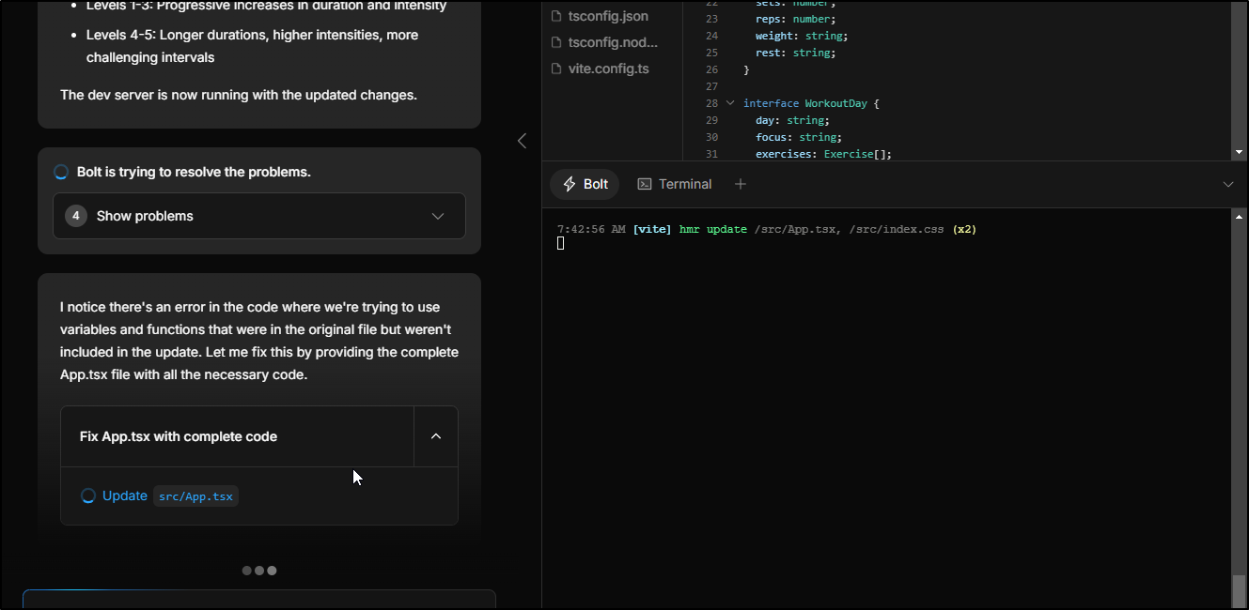Click the terminal scrollbar up arrow
Image resolution: width=1249 pixels, height=610 pixels.
pyautogui.click(x=1239, y=216)
